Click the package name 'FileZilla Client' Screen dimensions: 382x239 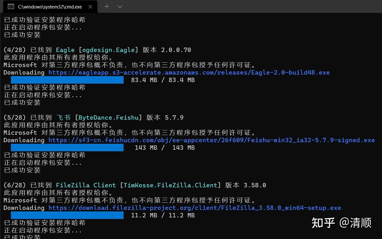[x=86, y=185]
